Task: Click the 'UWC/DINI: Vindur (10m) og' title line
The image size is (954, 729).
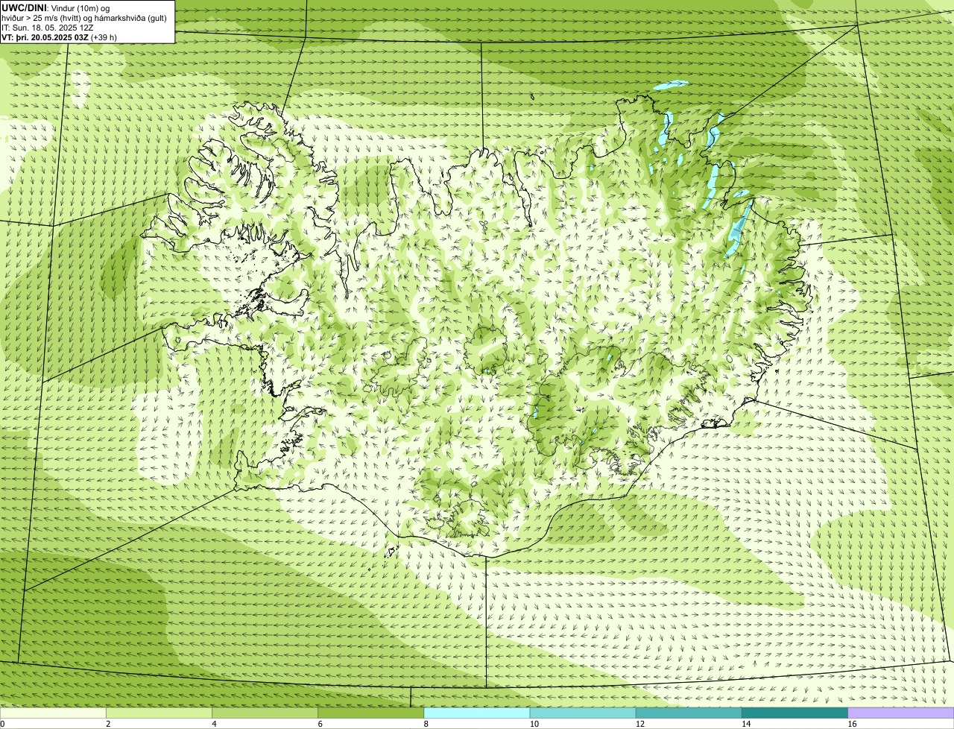Action: [56, 7]
